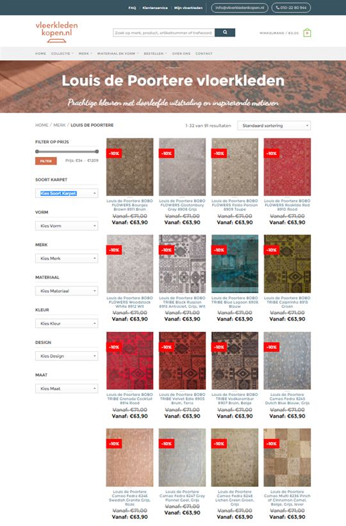Image resolution: width=346 pixels, height=526 pixels.
Task: Click Cameo Fedra 8245 Dutch Blue title
Action: (287, 399)
